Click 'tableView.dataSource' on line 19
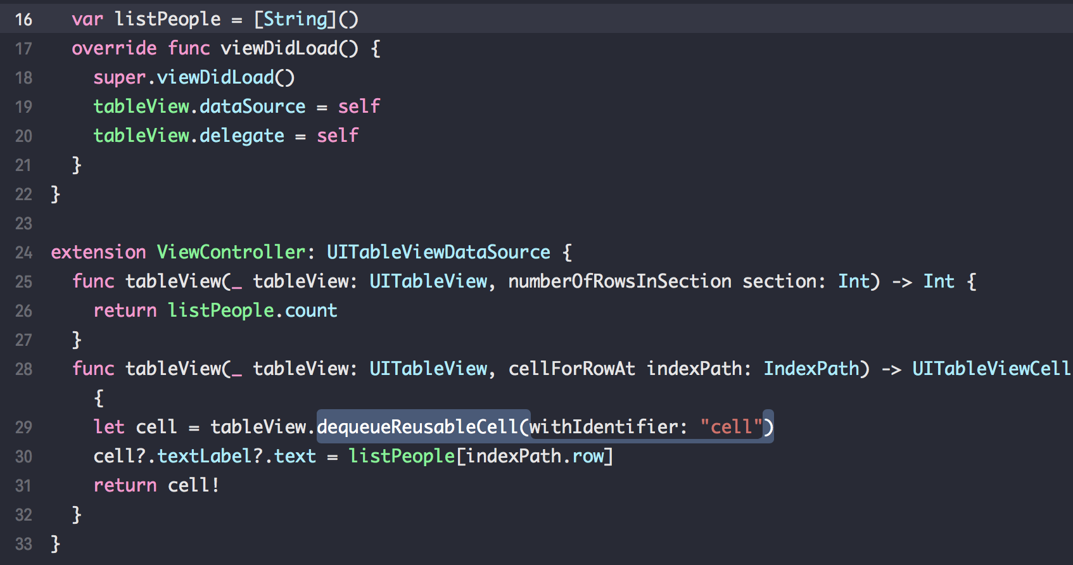Screen dimensions: 1073x565 coord(200,106)
